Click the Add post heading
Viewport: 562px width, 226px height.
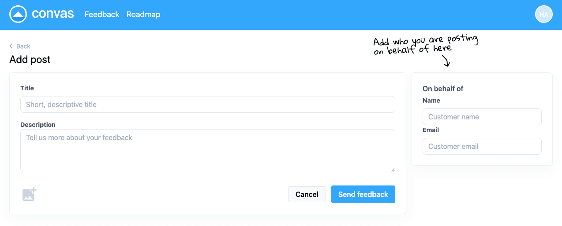click(x=30, y=59)
